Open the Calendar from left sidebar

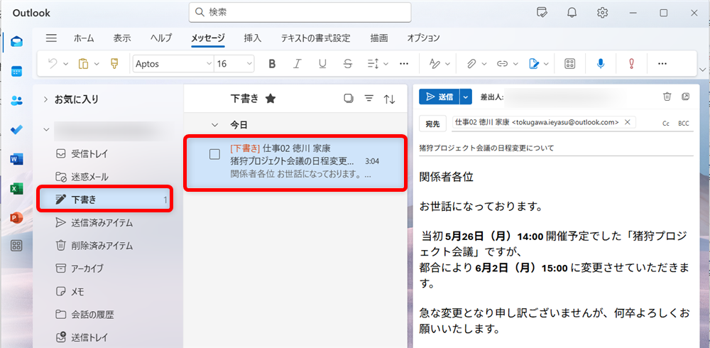click(x=16, y=71)
